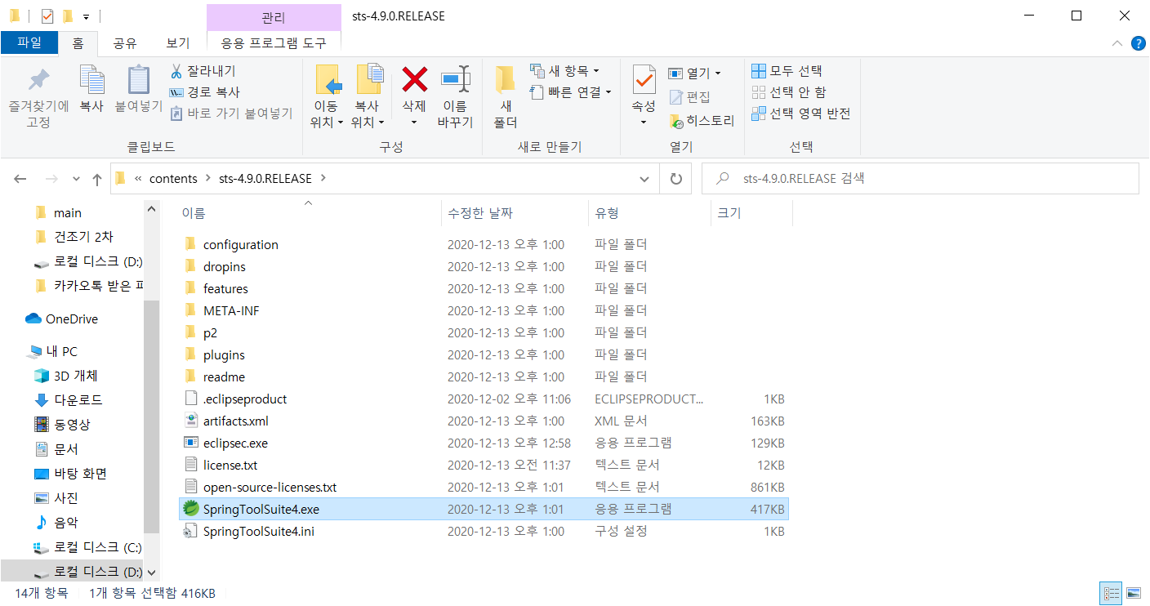Screen dimensions: 1150x606
Task: Select the dropins folder
Action: (x=224, y=266)
